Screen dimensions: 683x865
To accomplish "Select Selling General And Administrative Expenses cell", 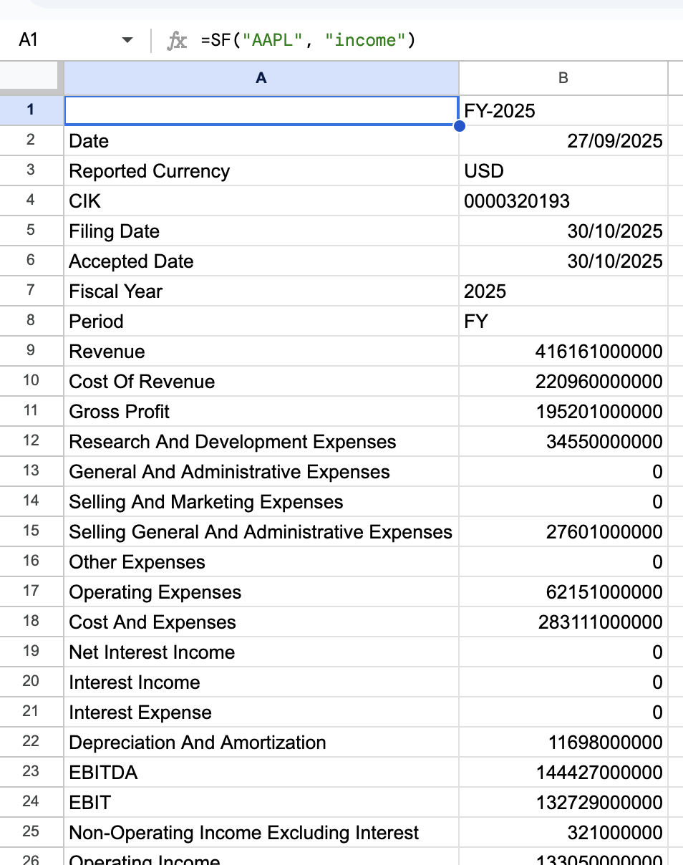I will point(261,531).
